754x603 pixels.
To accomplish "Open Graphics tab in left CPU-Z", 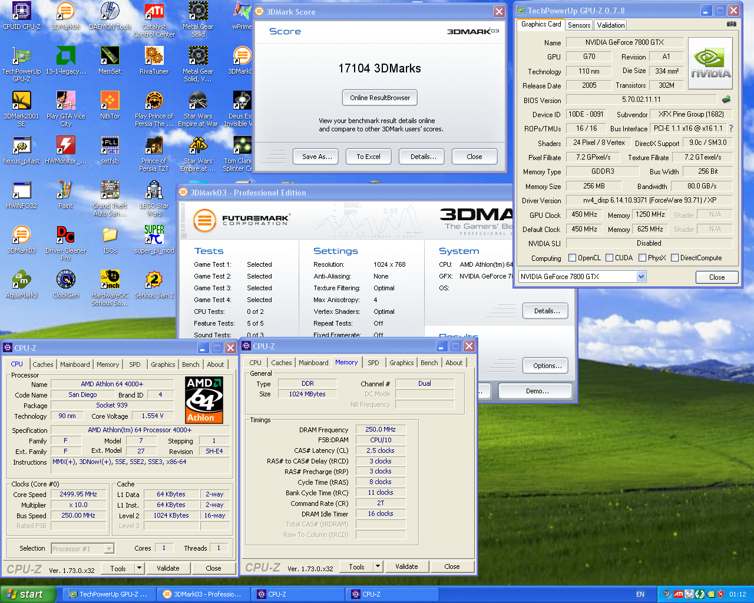I will click(x=163, y=365).
